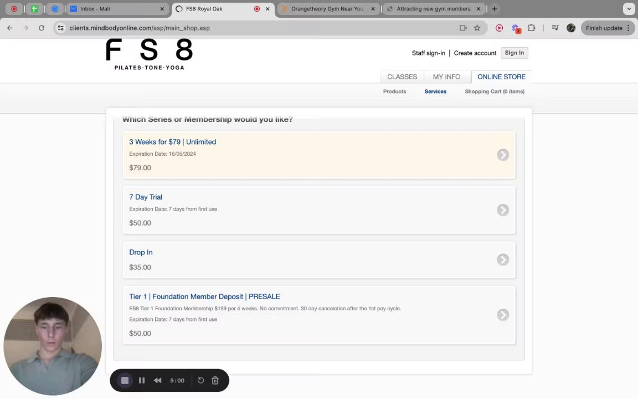Open the pinned red record tab
Viewport: 638px width, 399px height.
click(14, 9)
